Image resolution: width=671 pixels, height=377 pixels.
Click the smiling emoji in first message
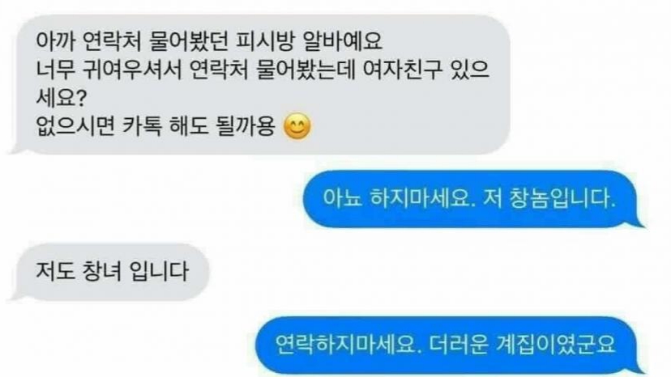297,126
